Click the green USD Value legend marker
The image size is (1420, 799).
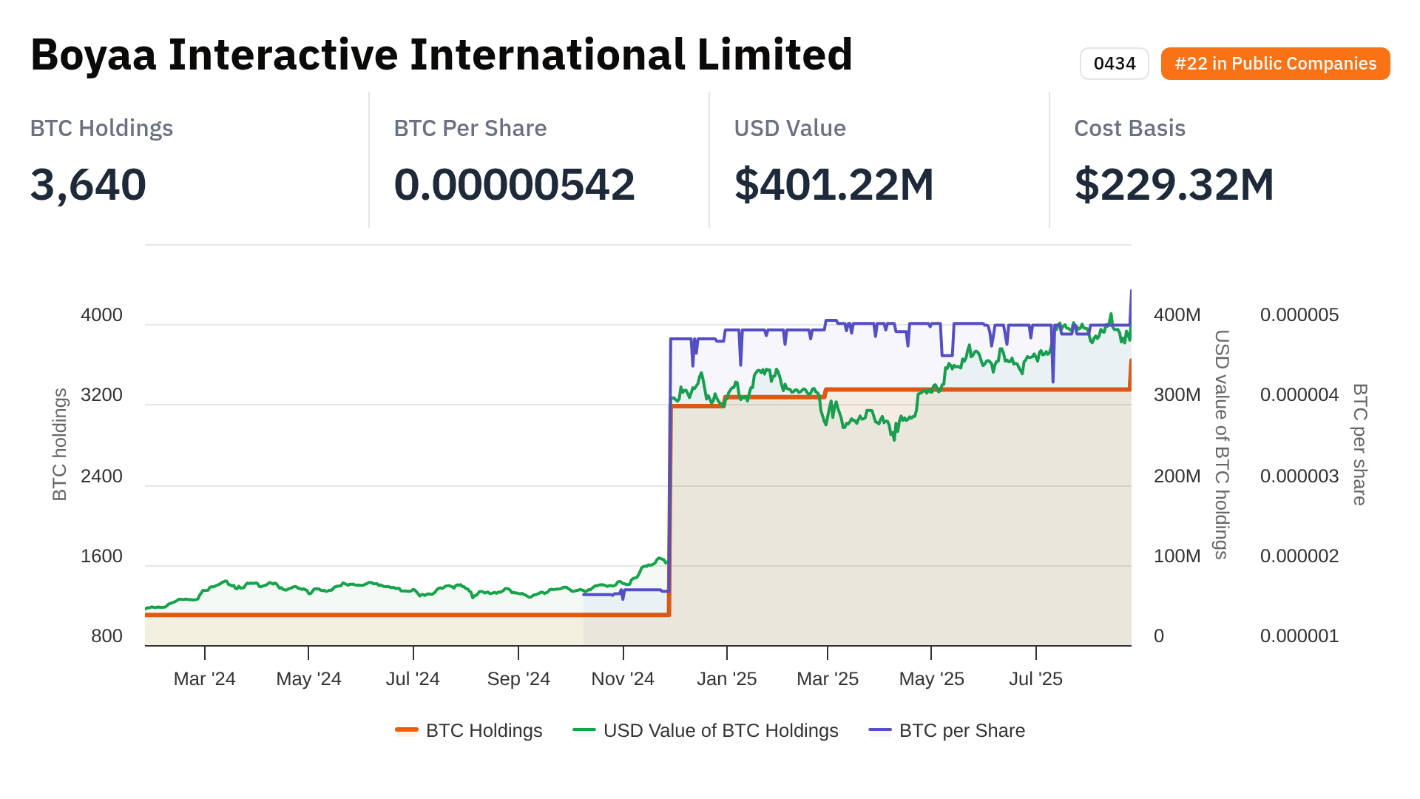click(x=584, y=730)
